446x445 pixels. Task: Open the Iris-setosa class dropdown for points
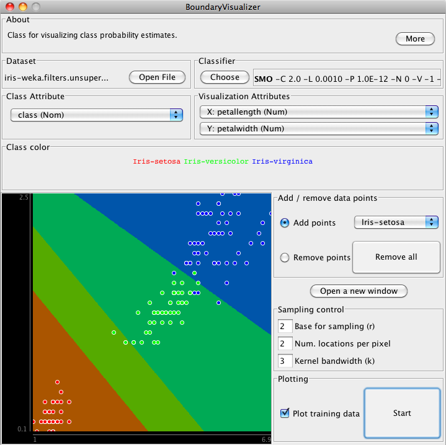click(x=395, y=222)
